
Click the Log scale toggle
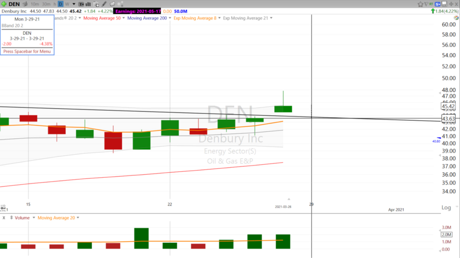pyautogui.click(x=446, y=207)
